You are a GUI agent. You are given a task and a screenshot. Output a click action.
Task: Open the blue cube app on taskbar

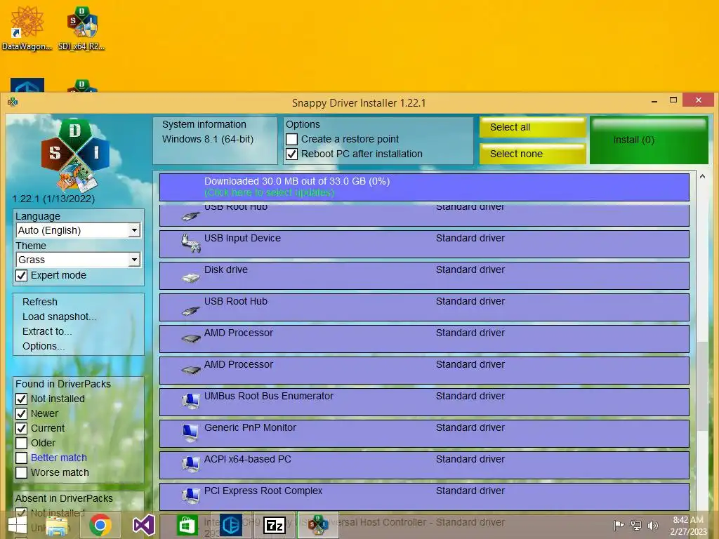[x=231, y=525]
